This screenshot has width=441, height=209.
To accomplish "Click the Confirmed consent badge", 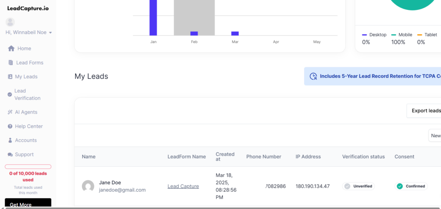I will (411, 186).
